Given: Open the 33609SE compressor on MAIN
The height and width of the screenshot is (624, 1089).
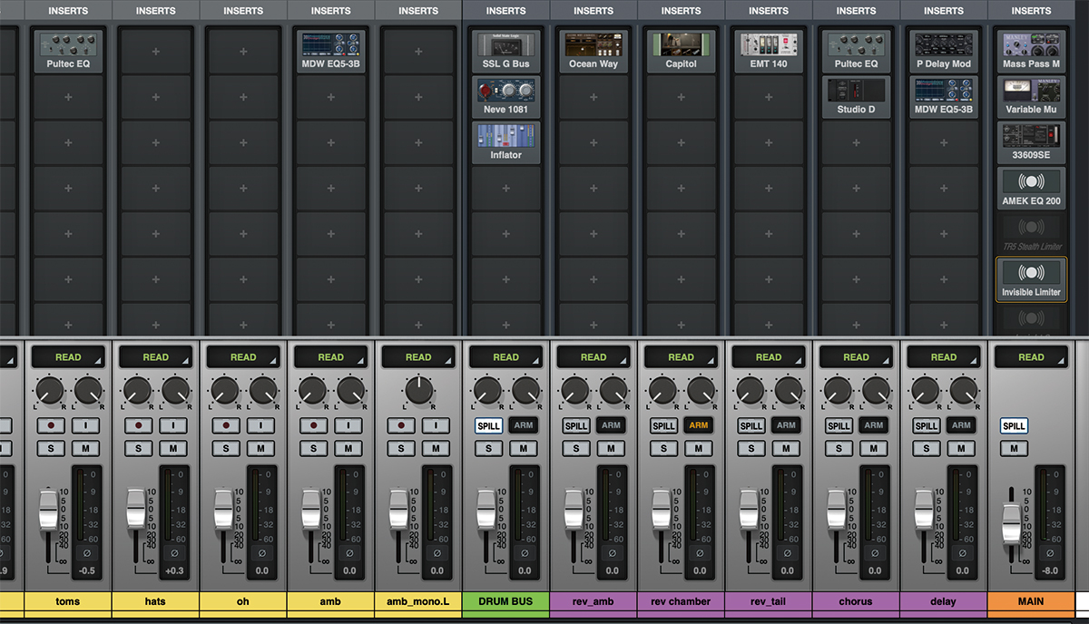Looking at the screenshot, I should click(1032, 142).
